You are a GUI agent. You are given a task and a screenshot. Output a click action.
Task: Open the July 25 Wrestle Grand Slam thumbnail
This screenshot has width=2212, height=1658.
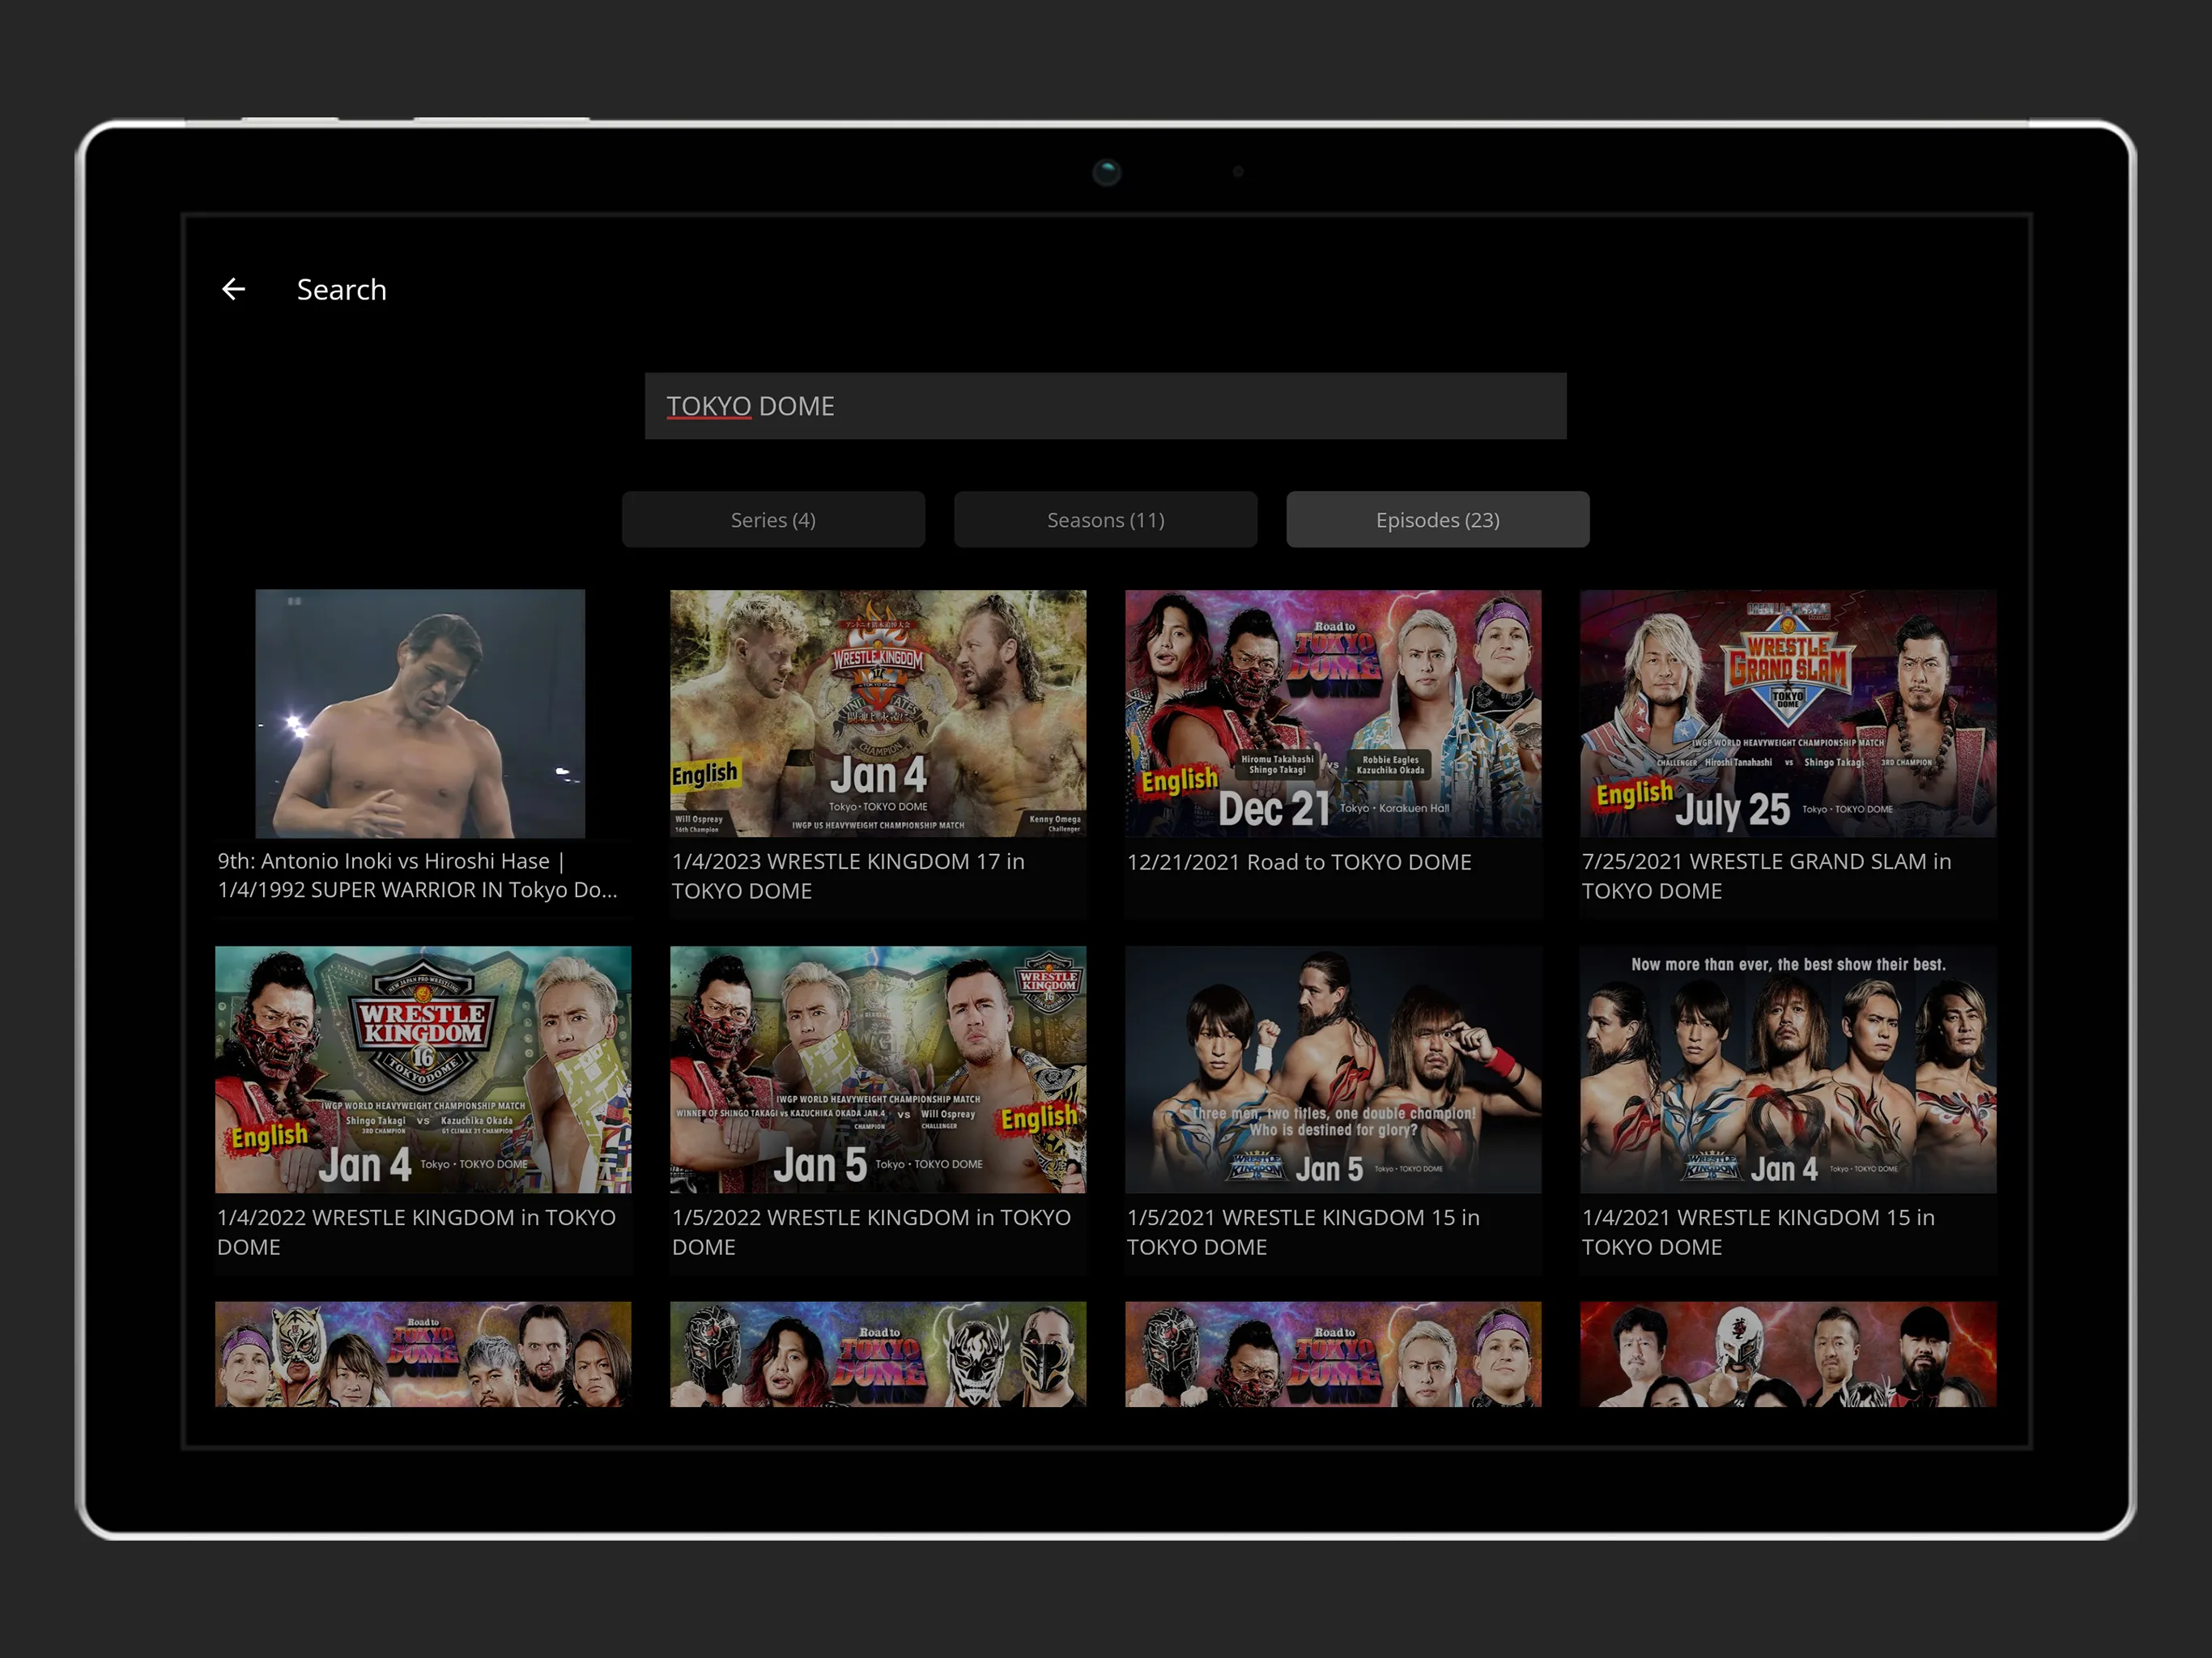click(x=1788, y=713)
